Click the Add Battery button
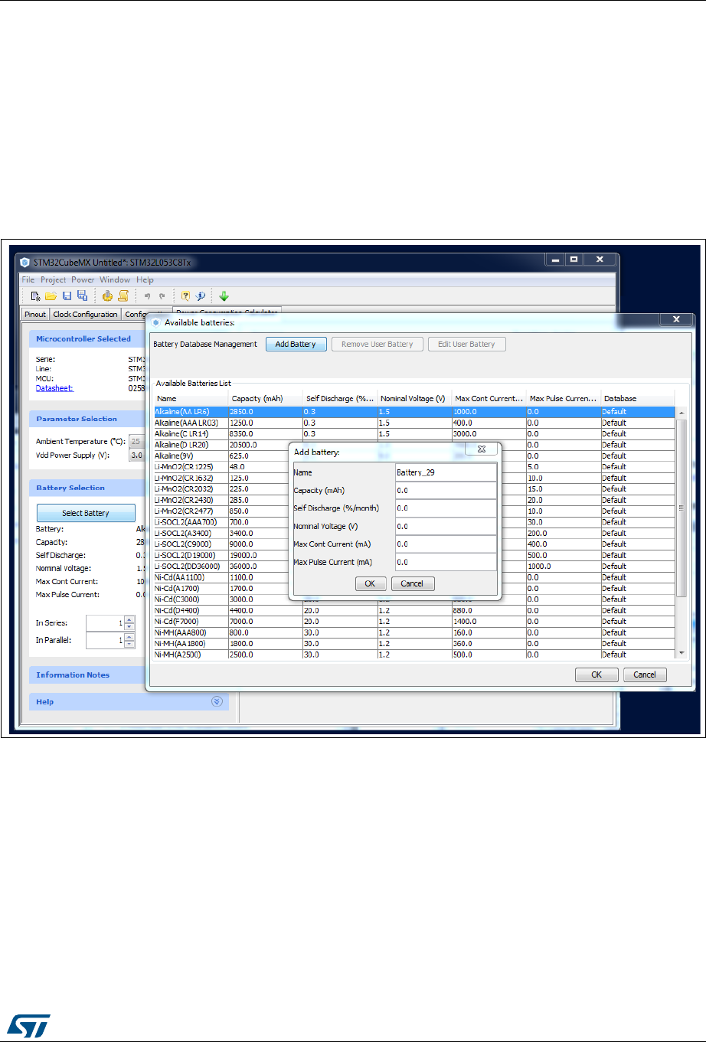 tap(296, 345)
